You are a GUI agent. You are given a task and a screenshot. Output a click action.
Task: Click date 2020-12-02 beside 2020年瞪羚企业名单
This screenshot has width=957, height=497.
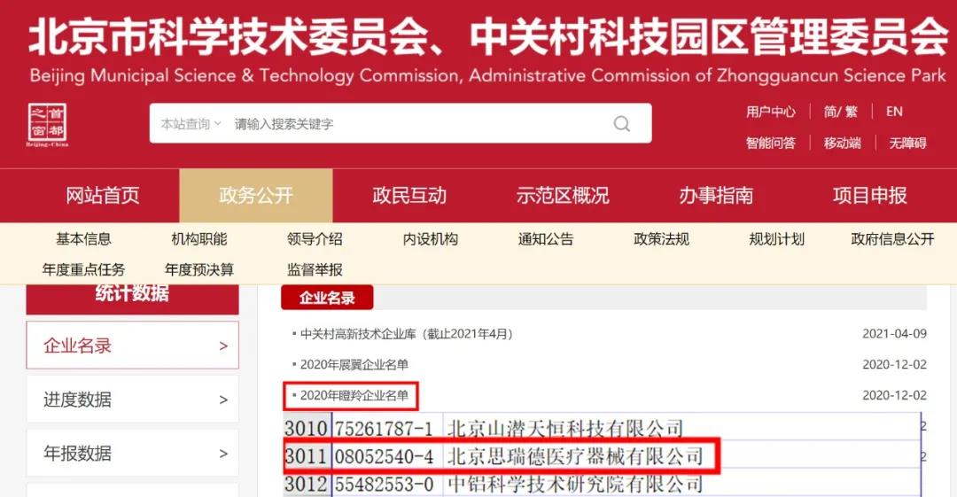coord(894,396)
